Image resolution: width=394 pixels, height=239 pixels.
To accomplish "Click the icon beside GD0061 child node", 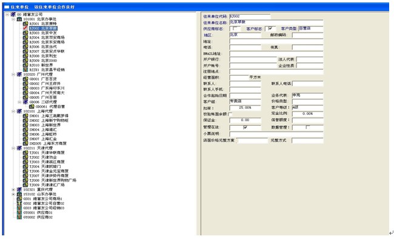I will tap(32, 106).
